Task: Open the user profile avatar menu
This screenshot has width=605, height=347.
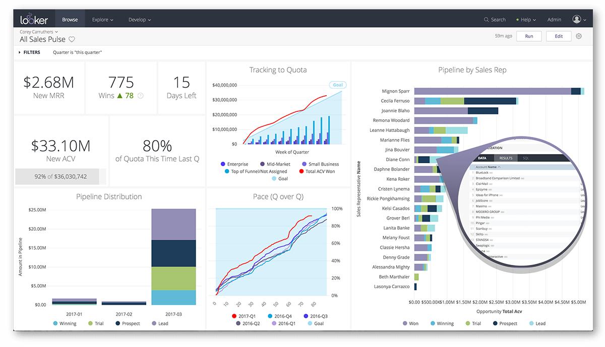Action: pos(577,20)
